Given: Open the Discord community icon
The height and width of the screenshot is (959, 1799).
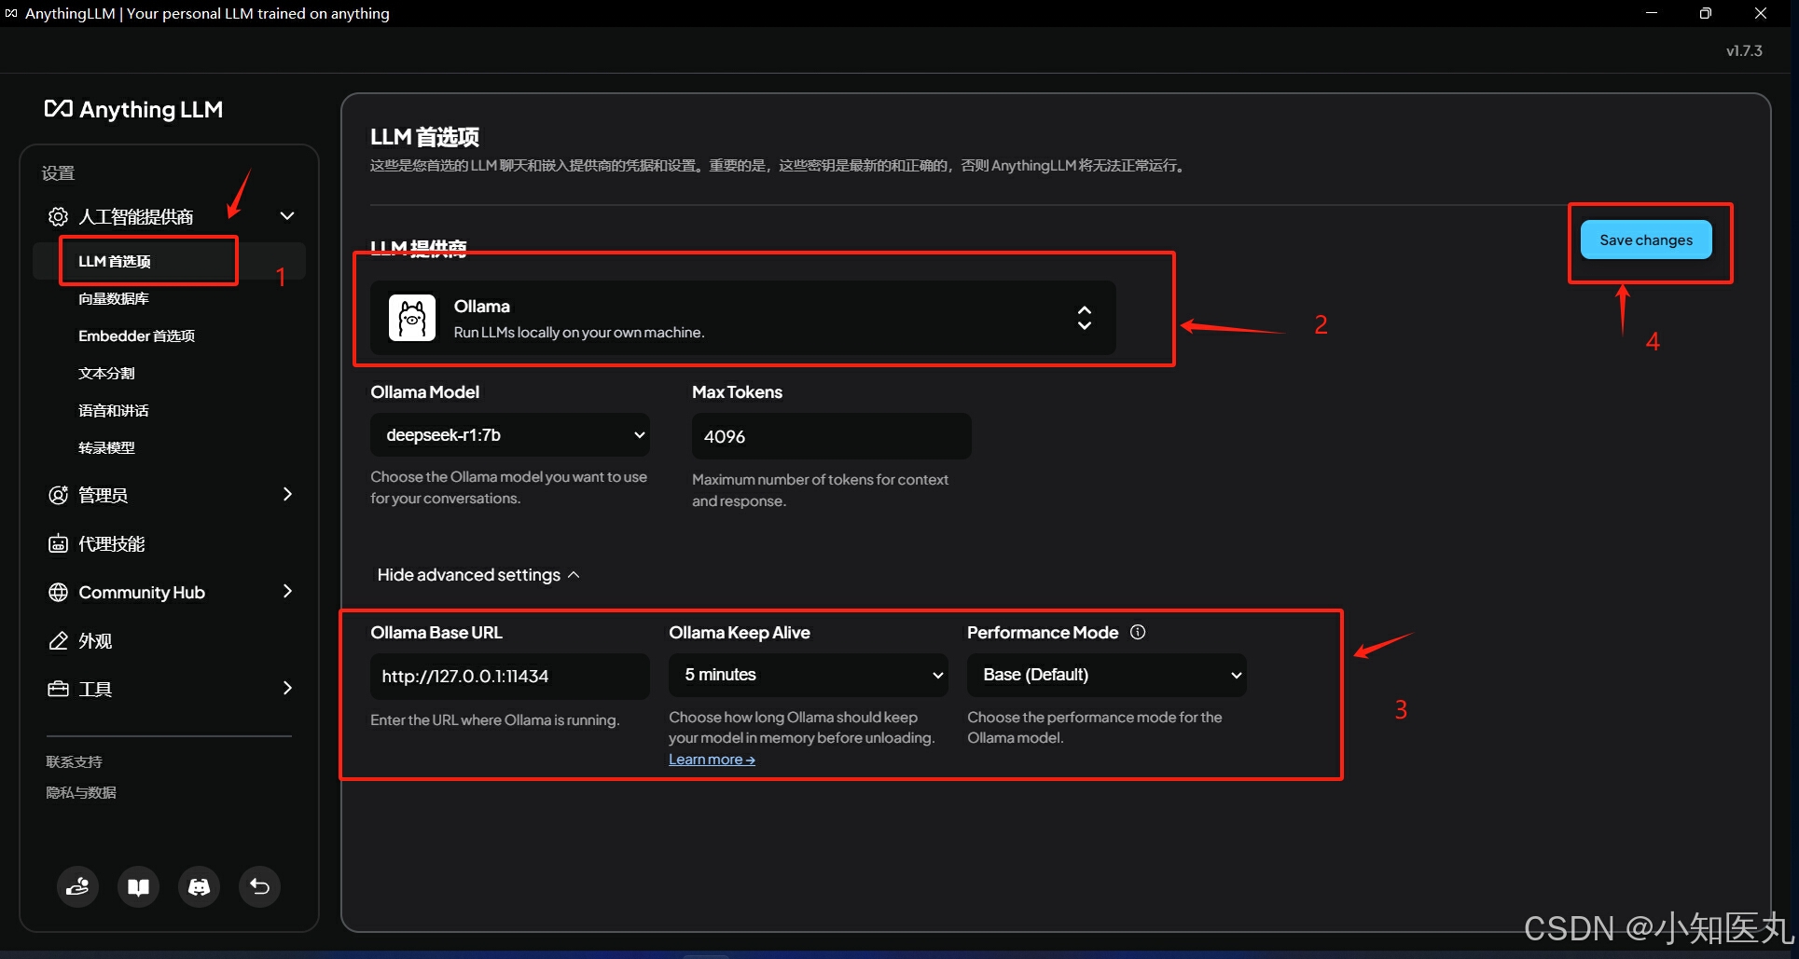Looking at the screenshot, I should point(199,886).
